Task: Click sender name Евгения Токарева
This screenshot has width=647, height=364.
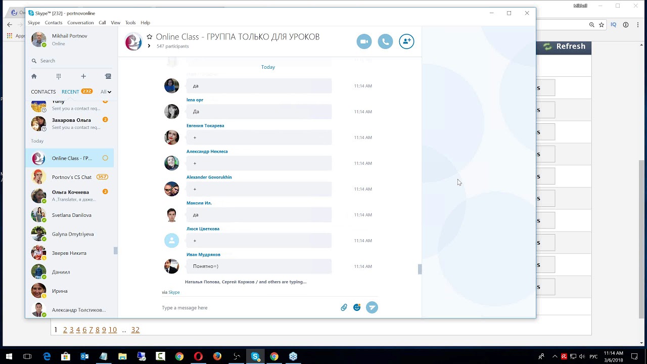Action: click(205, 125)
